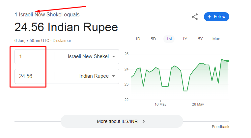Show the 5Y chart range
The width and height of the screenshot is (251, 138).
pos(200,39)
